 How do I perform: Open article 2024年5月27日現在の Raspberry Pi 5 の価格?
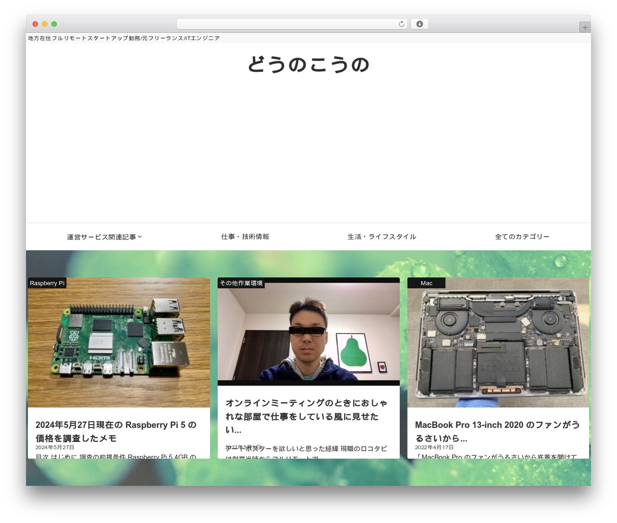point(116,431)
